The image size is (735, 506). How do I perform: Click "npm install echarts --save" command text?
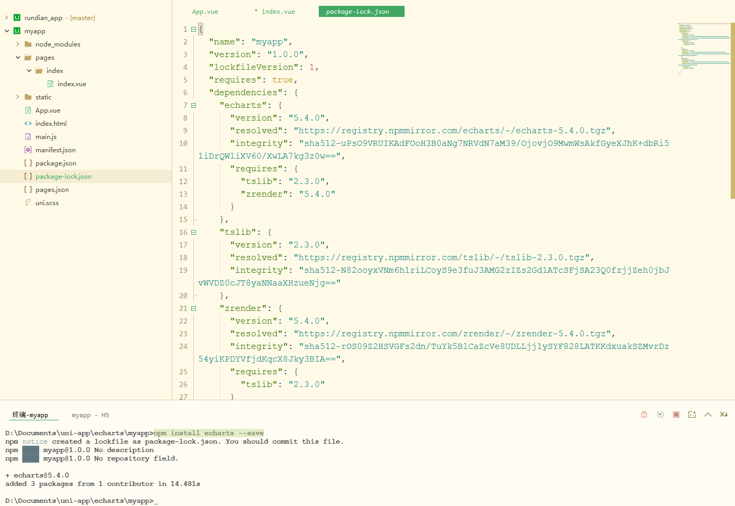click(209, 433)
